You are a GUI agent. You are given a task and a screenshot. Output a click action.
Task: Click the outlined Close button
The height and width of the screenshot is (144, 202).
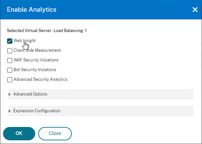[55, 134]
